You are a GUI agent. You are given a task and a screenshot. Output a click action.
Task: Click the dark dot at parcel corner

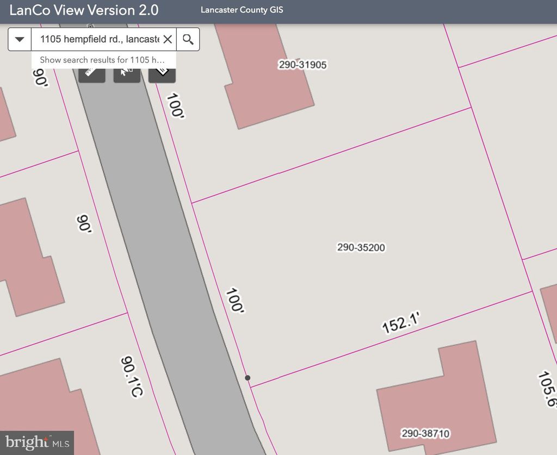click(247, 377)
